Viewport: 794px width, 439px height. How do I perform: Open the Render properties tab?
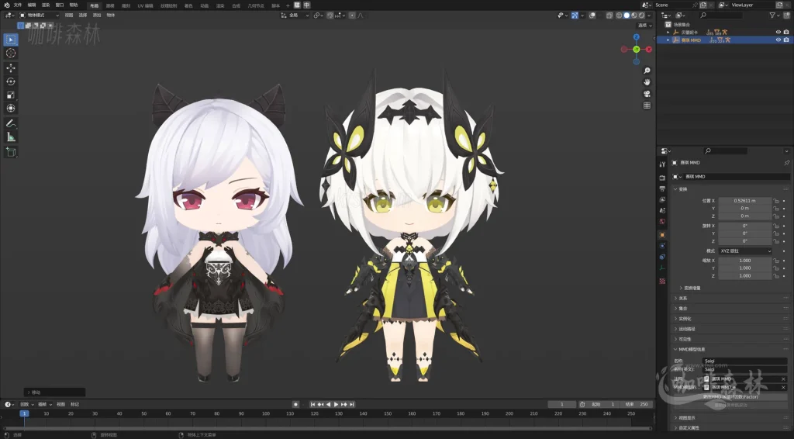[662, 178]
